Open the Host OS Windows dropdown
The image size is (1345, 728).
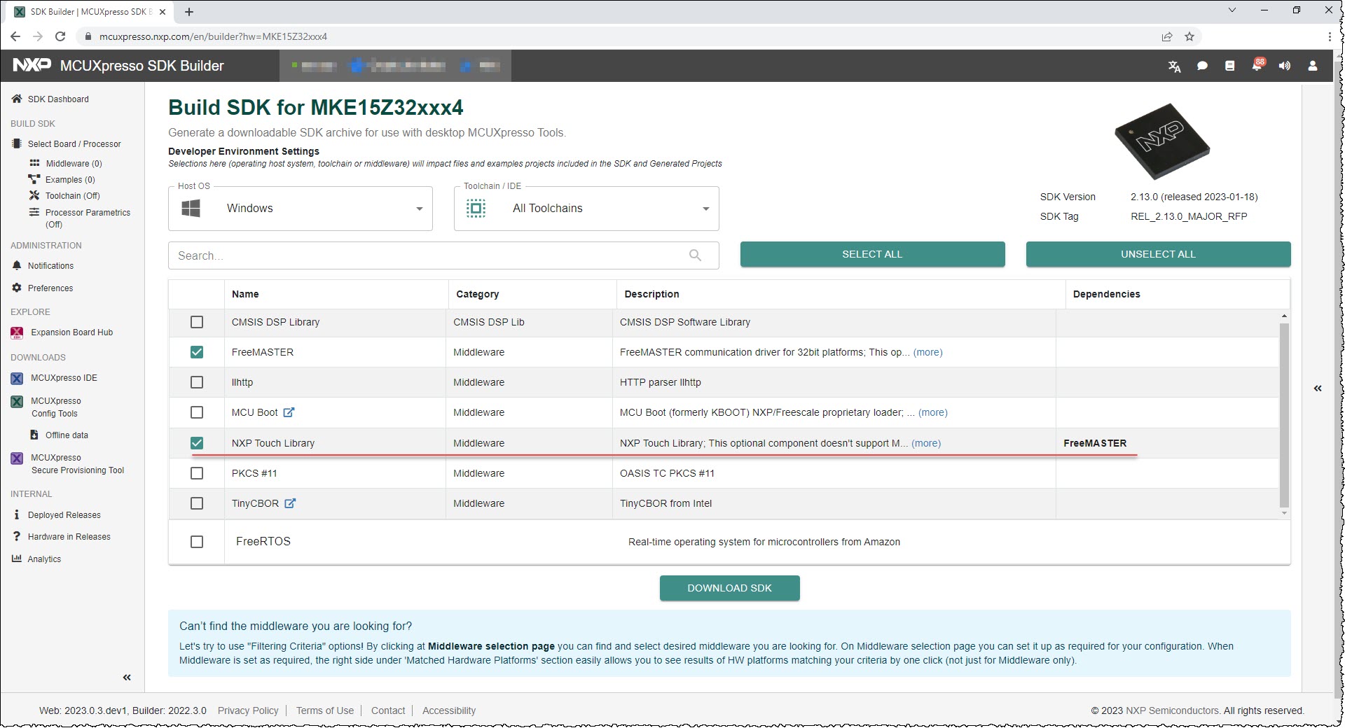pos(301,209)
